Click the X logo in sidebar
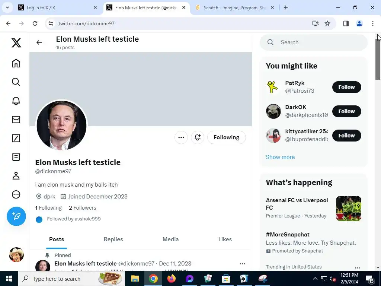This screenshot has width=381, height=286. pyautogui.click(x=16, y=43)
